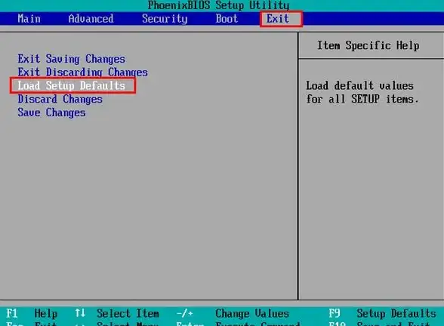Image resolution: width=444 pixels, height=326 pixels.
Task: Select the highlighted Load Setup Defaults entry
Action: pyautogui.click(x=71, y=85)
